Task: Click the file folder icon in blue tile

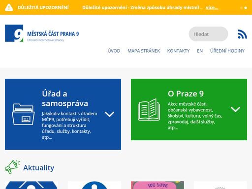Action: [x=23, y=114]
